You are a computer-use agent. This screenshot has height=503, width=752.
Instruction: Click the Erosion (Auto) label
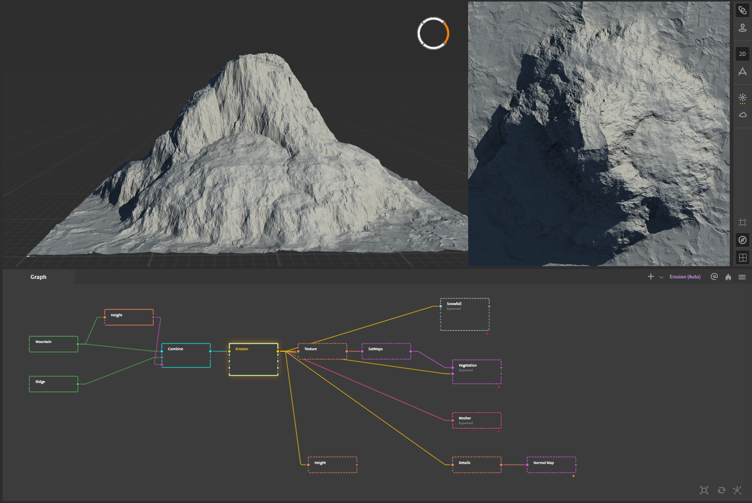tap(685, 277)
